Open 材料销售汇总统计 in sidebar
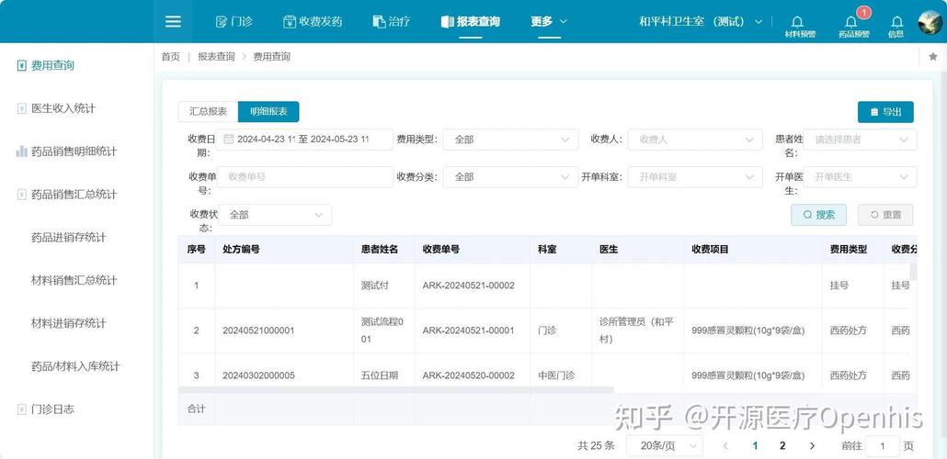Image resolution: width=947 pixels, height=459 pixels. coord(74,280)
